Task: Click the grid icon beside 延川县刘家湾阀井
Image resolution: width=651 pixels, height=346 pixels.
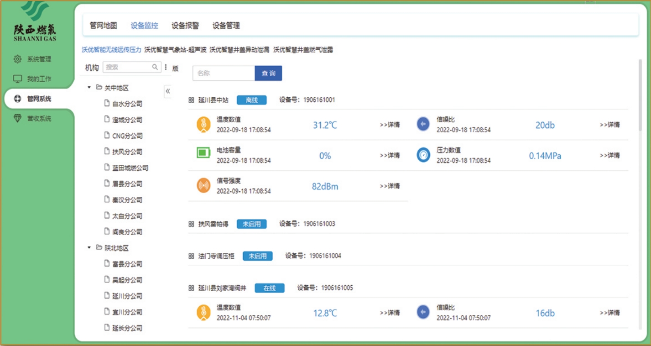Action: [192, 288]
